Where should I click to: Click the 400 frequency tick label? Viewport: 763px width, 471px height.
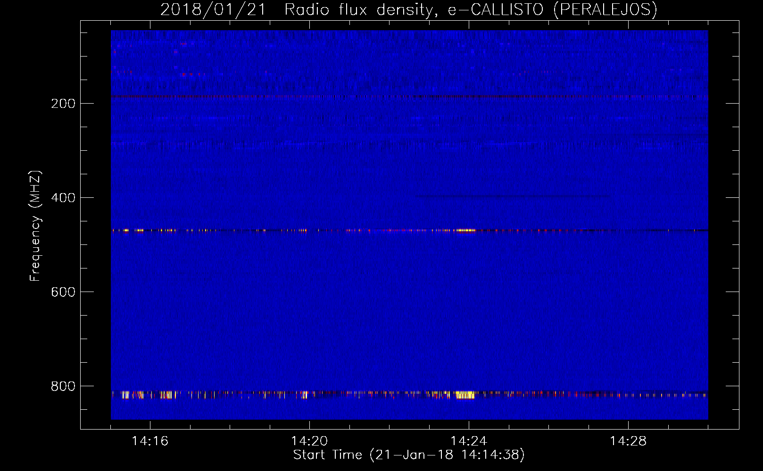(63, 198)
